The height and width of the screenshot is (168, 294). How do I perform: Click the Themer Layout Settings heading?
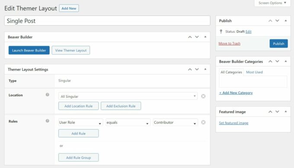28,70
